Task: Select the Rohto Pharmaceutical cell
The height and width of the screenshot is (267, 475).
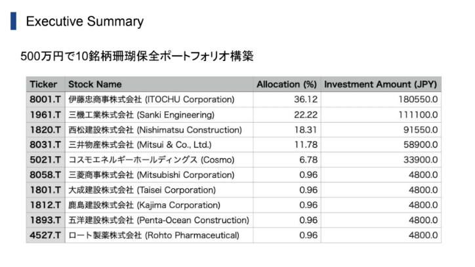Action: pos(154,235)
